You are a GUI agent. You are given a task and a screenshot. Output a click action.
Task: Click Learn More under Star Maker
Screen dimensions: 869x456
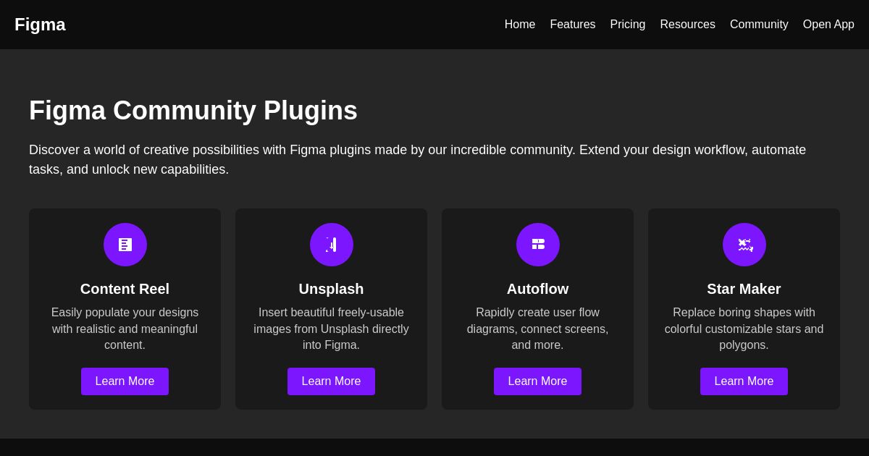pos(744,381)
